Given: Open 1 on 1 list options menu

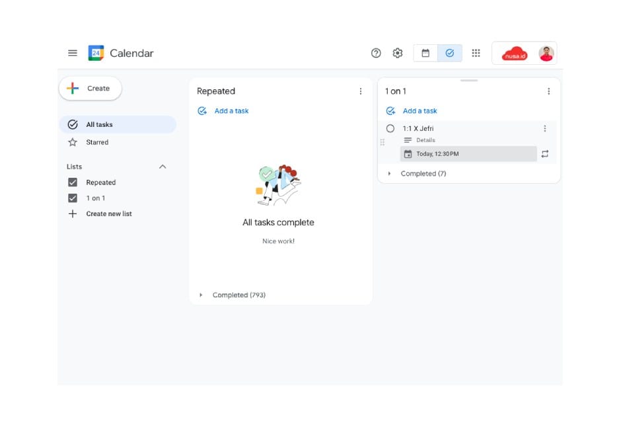Looking at the screenshot, I should [x=548, y=91].
